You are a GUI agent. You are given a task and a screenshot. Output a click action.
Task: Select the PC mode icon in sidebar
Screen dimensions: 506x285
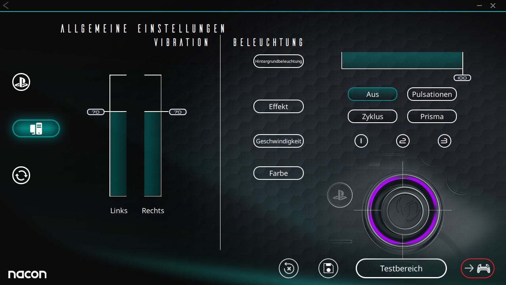point(36,129)
